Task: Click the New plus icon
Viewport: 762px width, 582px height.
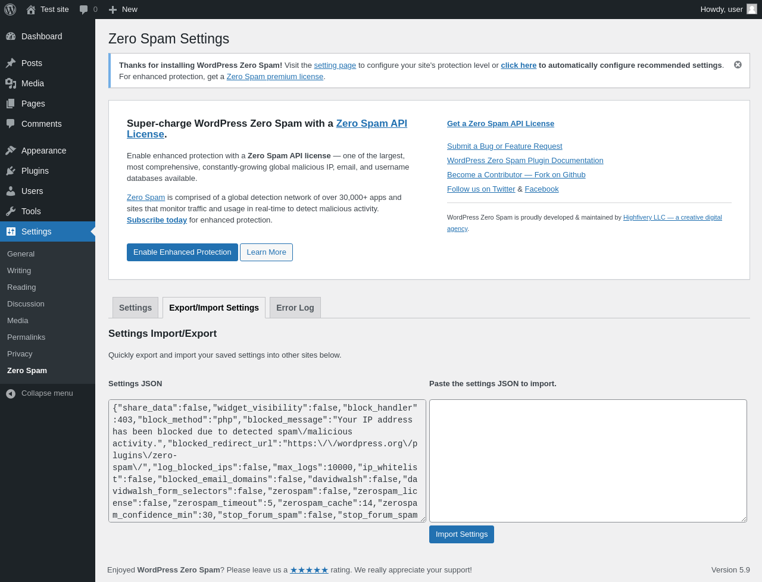Action: pyautogui.click(x=113, y=10)
